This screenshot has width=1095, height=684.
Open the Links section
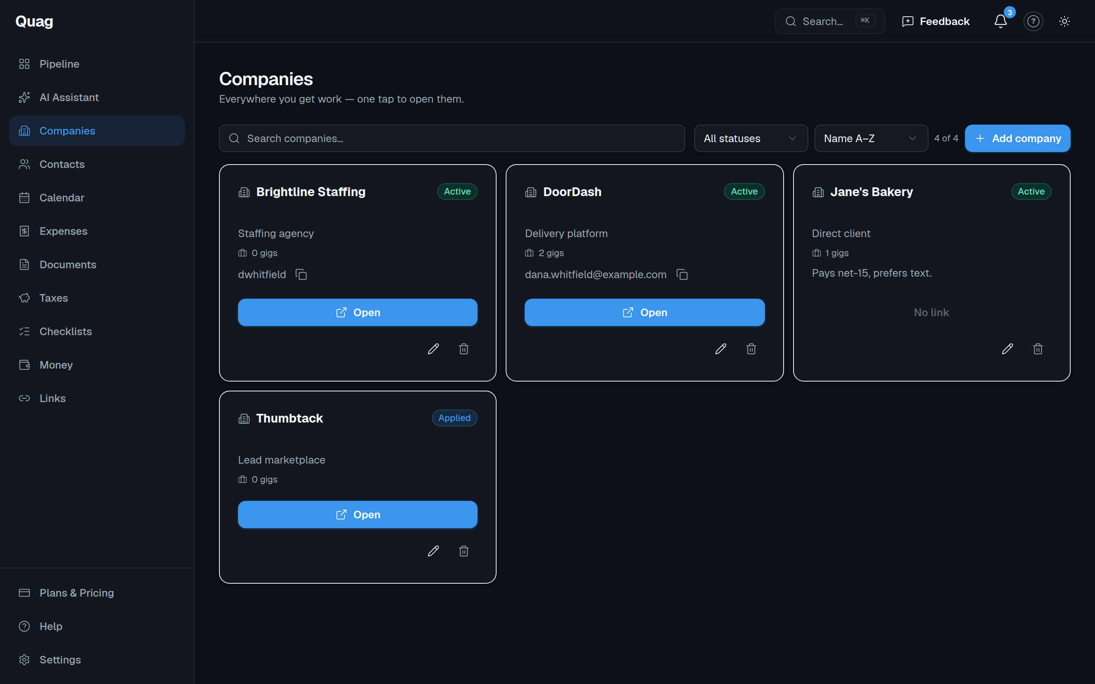point(97,399)
